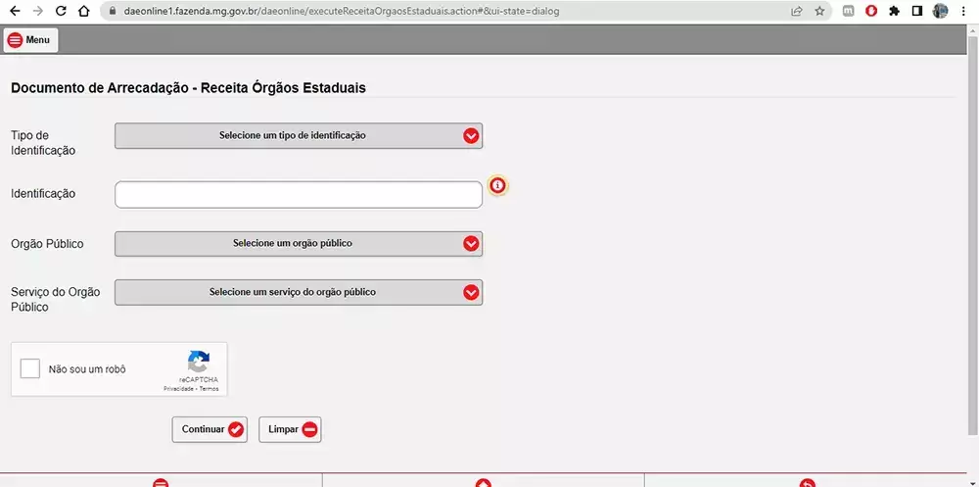Open the red hand ad blocker extension

click(871, 12)
